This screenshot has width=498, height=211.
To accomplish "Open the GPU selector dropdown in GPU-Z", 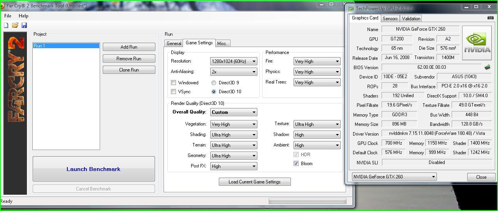I will 394,177.
